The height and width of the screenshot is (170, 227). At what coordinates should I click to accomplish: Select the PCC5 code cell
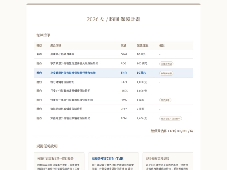pyautogui.click(x=124, y=109)
